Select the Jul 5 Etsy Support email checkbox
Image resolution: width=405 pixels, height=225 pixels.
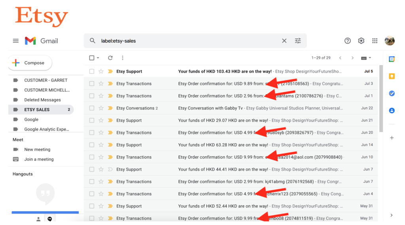tap(92, 71)
